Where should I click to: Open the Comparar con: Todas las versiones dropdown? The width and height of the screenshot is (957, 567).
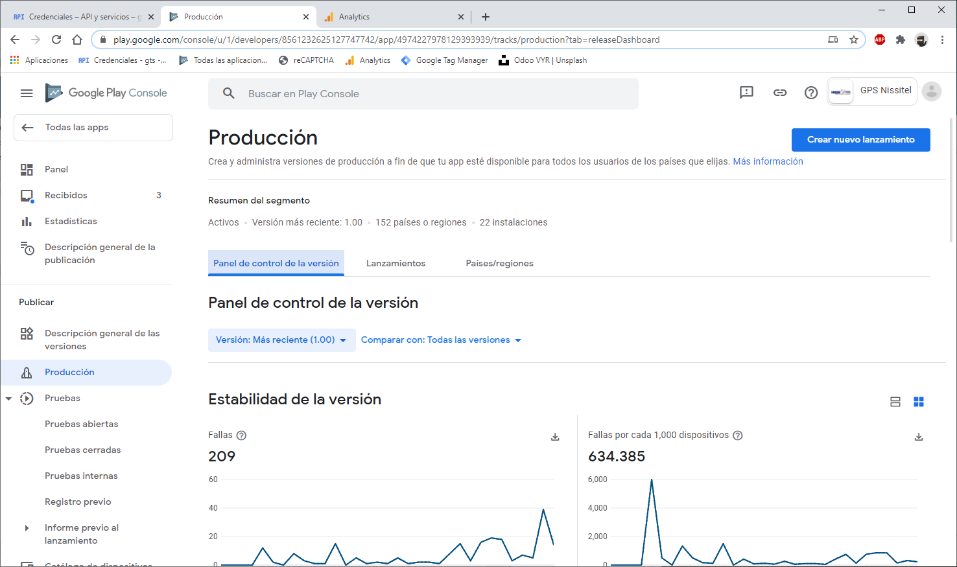[441, 340]
